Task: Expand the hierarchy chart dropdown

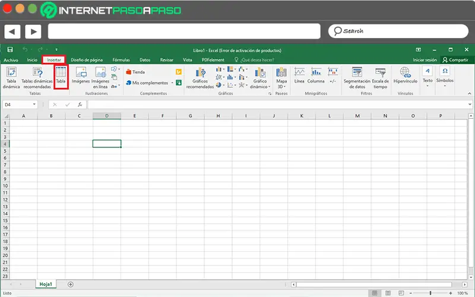Action: (235, 69)
